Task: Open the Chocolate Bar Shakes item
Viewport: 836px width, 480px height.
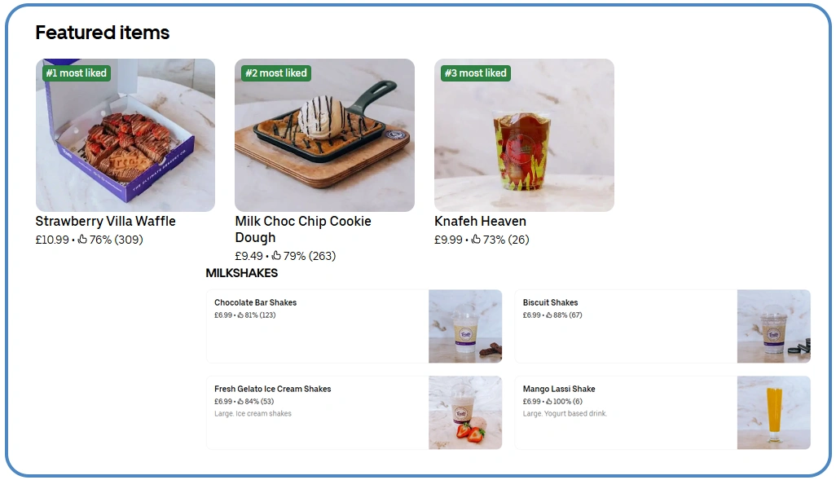Action: pyautogui.click(x=354, y=327)
